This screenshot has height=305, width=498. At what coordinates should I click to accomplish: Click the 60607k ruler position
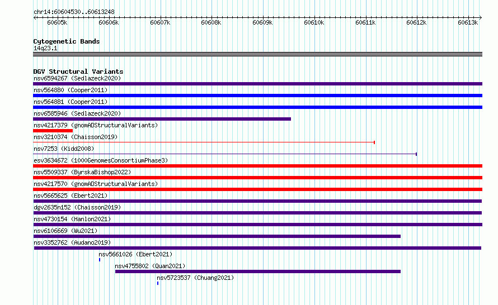(160, 22)
